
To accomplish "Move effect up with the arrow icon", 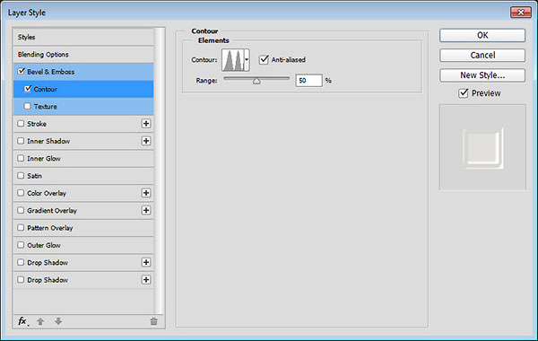I will 40,321.
